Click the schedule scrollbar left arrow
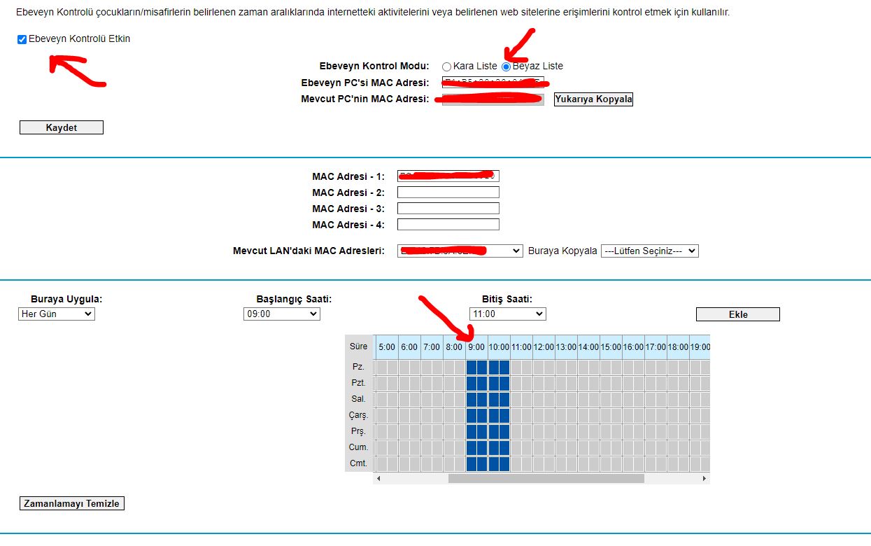This screenshot has width=871, height=546. pyautogui.click(x=378, y=479)
